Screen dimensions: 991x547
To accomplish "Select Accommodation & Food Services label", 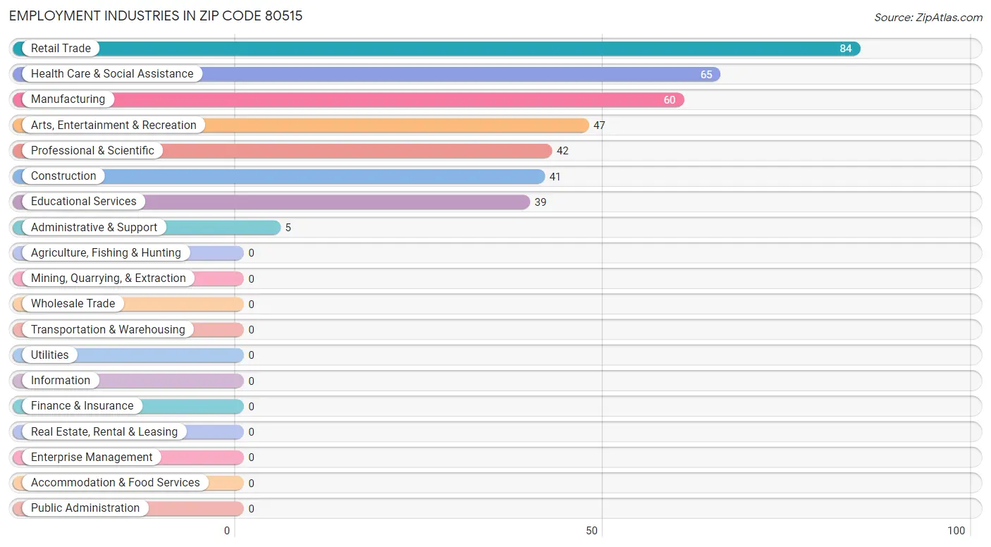I will [116, 483].
